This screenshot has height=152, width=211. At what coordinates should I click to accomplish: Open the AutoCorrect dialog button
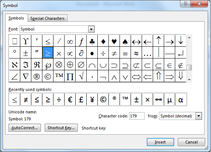[x=25, y=128]
